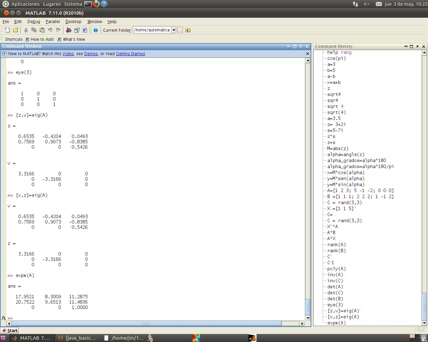Undock the Command Window

pyautogui.click(x=300, y=46)
